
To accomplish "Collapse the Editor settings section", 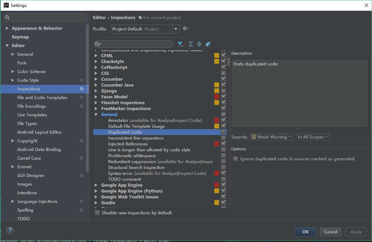I will click(7, 45).
